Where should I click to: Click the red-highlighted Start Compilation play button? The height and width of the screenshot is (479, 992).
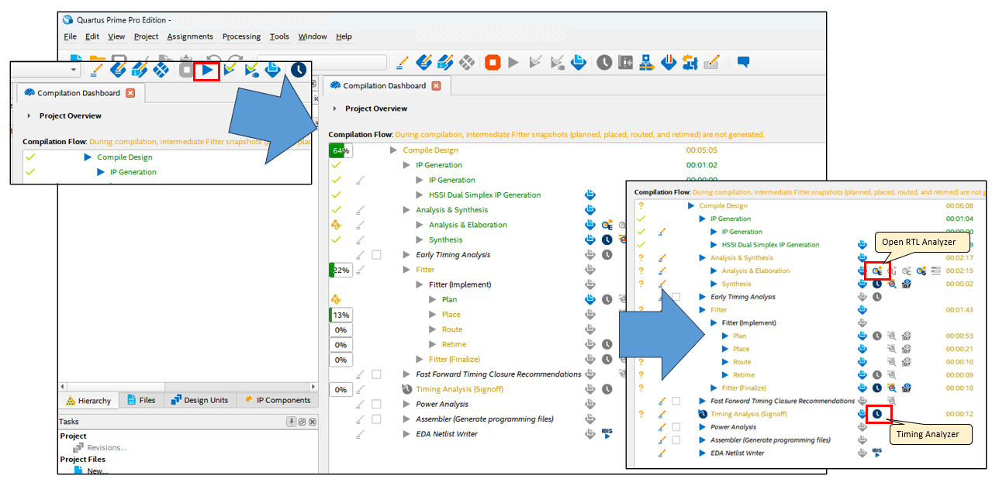(207, 70)
